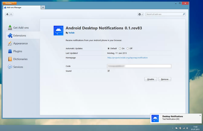This screenshot has width=203, height=131.
Task: Open the projects.hcilab.org homepage link
Action: (x=127, y=58)
